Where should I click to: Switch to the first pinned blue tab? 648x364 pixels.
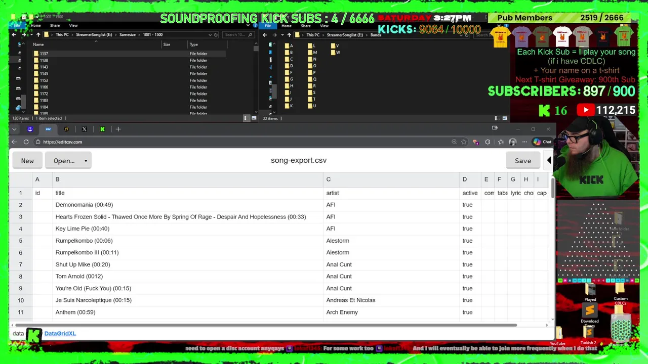tap(30, 129)
